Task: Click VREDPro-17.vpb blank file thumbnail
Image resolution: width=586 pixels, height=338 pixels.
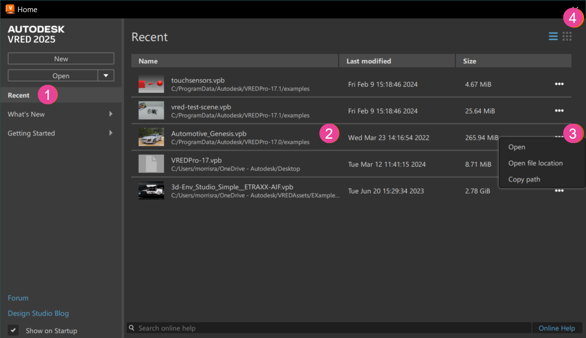Action: (151, 164)
